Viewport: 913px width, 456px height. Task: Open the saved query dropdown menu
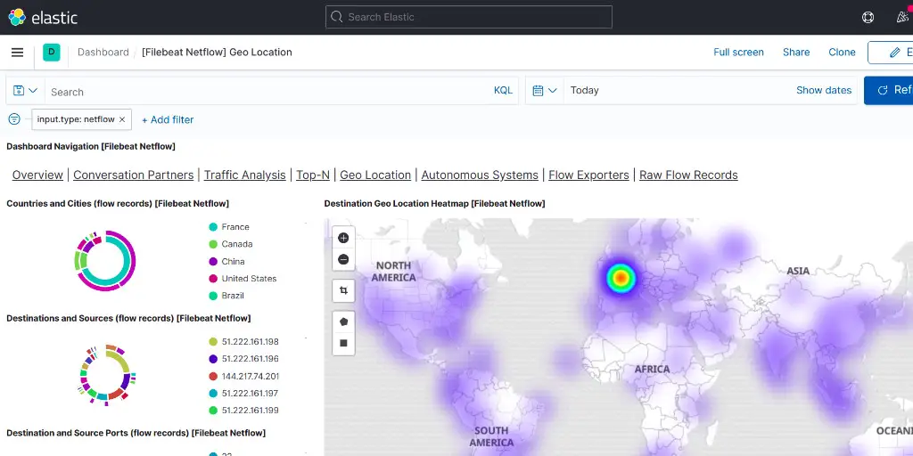point(25,91)
